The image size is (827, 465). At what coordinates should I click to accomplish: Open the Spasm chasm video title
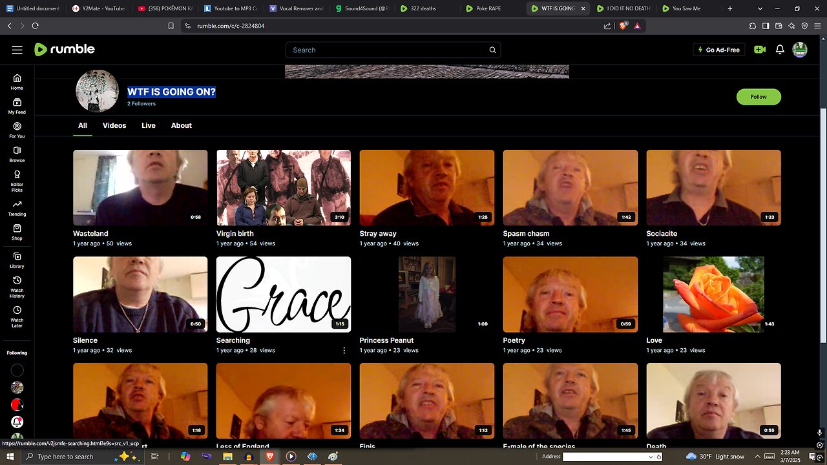point(527,234)
